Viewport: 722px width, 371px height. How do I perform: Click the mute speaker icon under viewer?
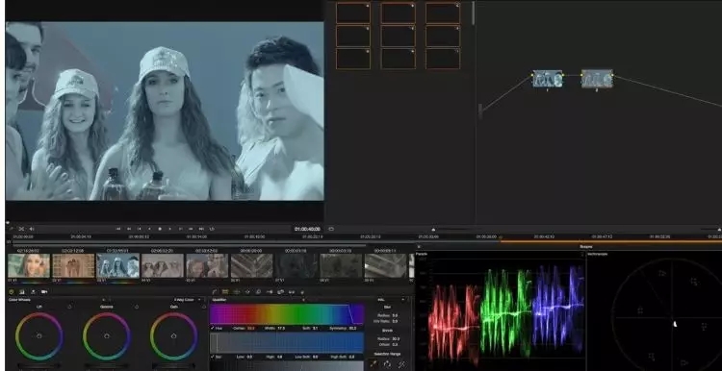pos(32,229)
